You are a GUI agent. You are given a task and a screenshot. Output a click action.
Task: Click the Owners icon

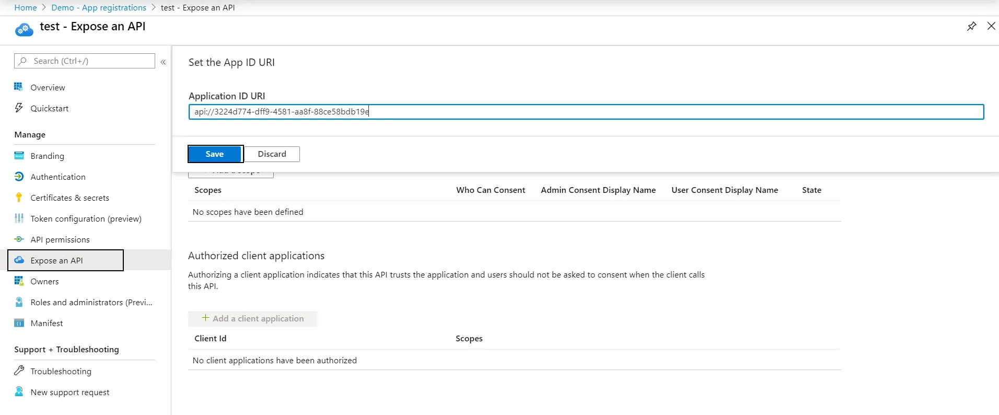click(x=19, y=281)
